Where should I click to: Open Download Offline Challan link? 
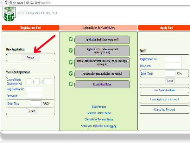[x=99, y=113]
